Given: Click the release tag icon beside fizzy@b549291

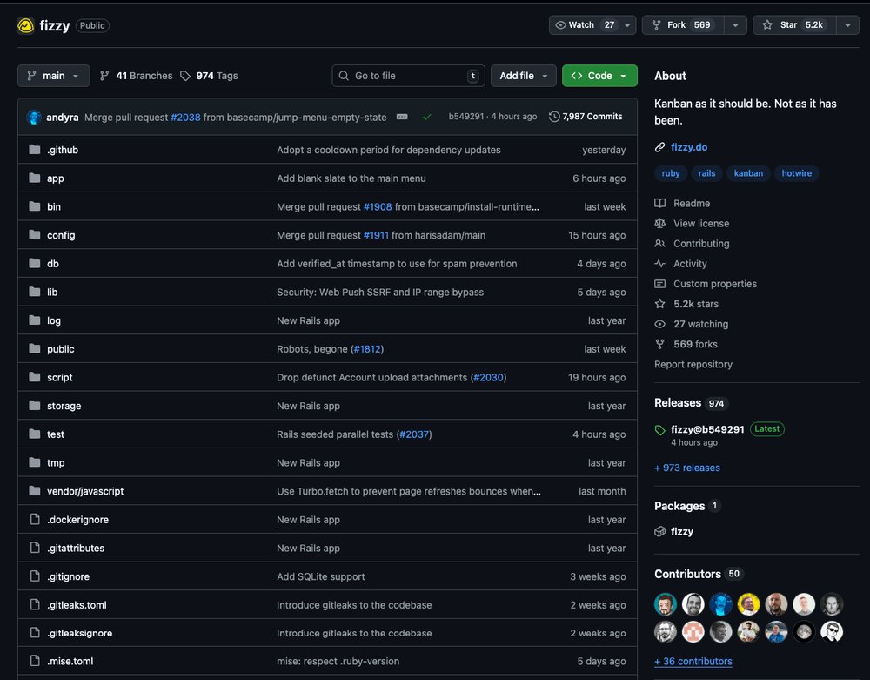Looking at the screenshot, I should pos(659,429).
